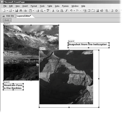This screenshot has width=122, height=113.
Task: Select the Cut scissors icon
Action: [53, 11]
